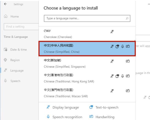150x120 pixels.
Task: Select the Cherokee (Cherokee) language
Action: click(87, 34)
